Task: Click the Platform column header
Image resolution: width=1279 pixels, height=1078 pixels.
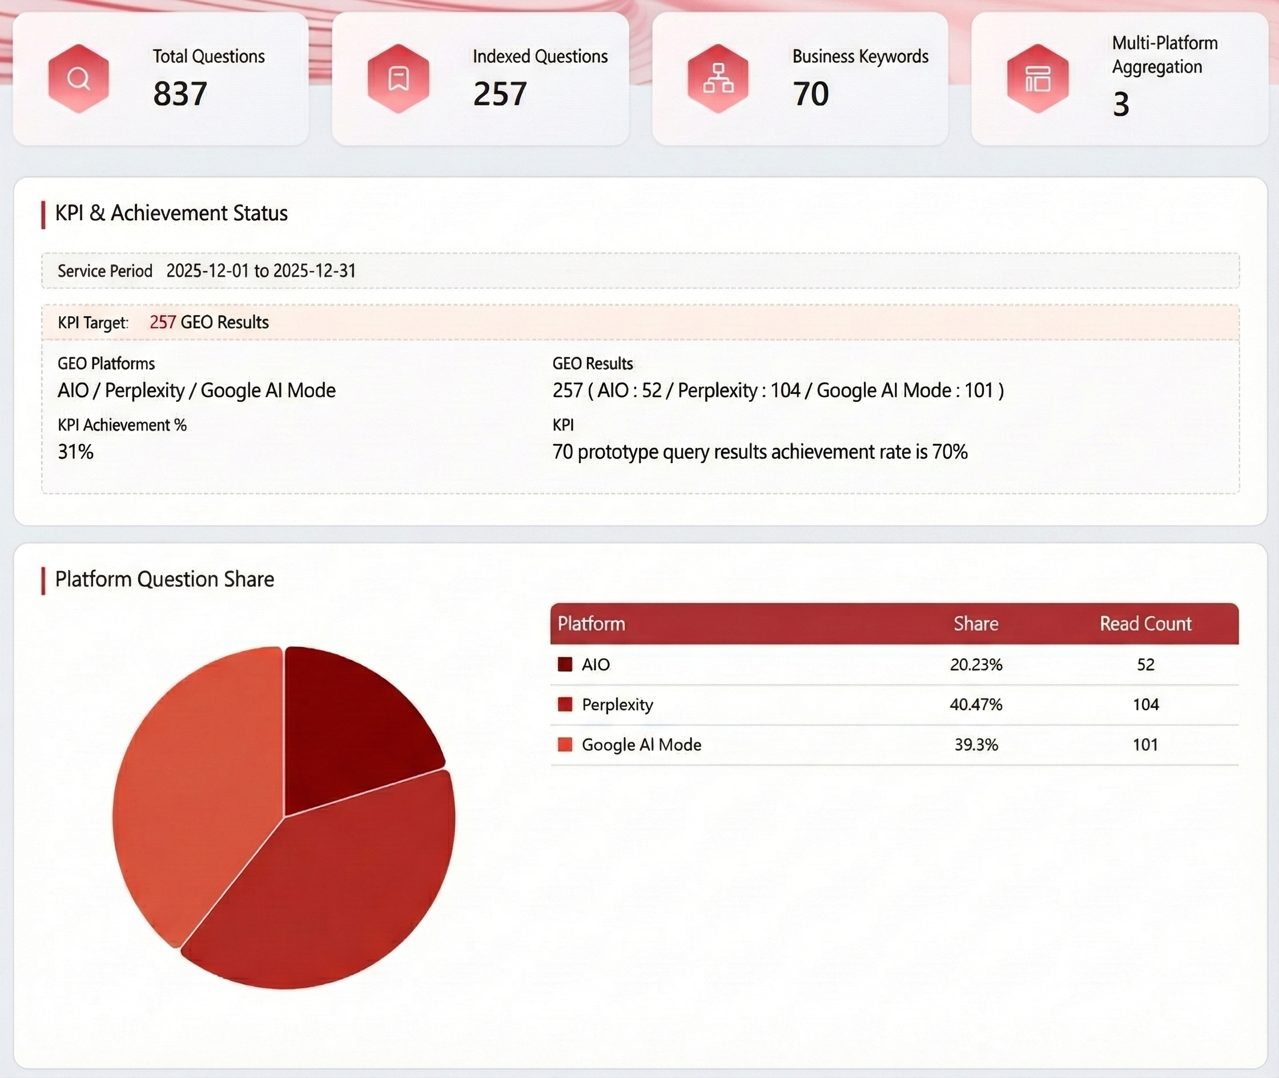Action: click(591, 624)
